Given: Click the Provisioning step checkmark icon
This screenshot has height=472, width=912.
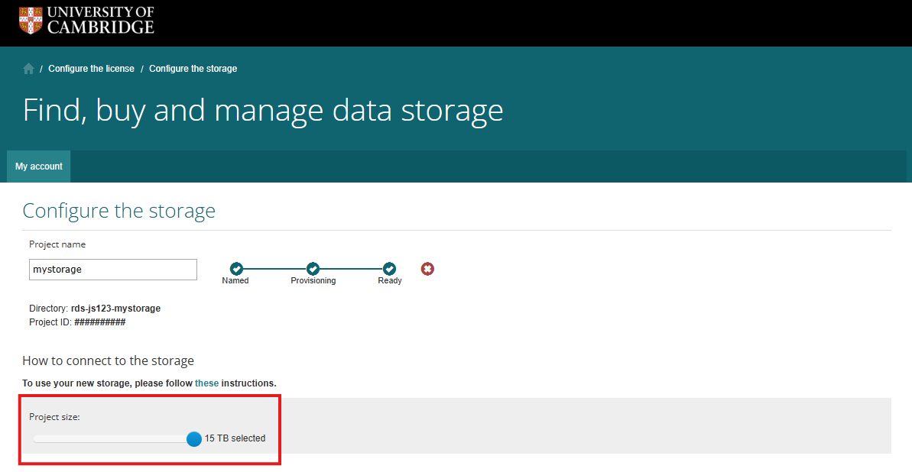Looking at the screenshot, I should [x=313, y=269].
